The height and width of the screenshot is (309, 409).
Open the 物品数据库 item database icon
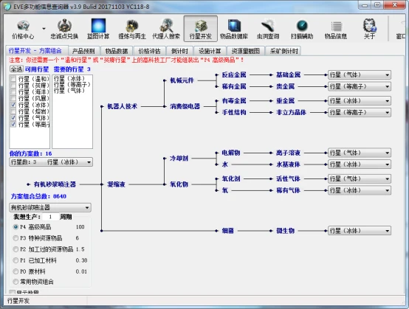[234, 29]
